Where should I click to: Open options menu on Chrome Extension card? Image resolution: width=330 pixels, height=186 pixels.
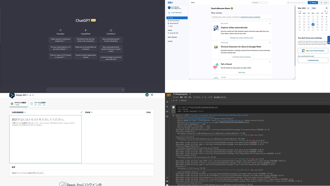(270, 43)
